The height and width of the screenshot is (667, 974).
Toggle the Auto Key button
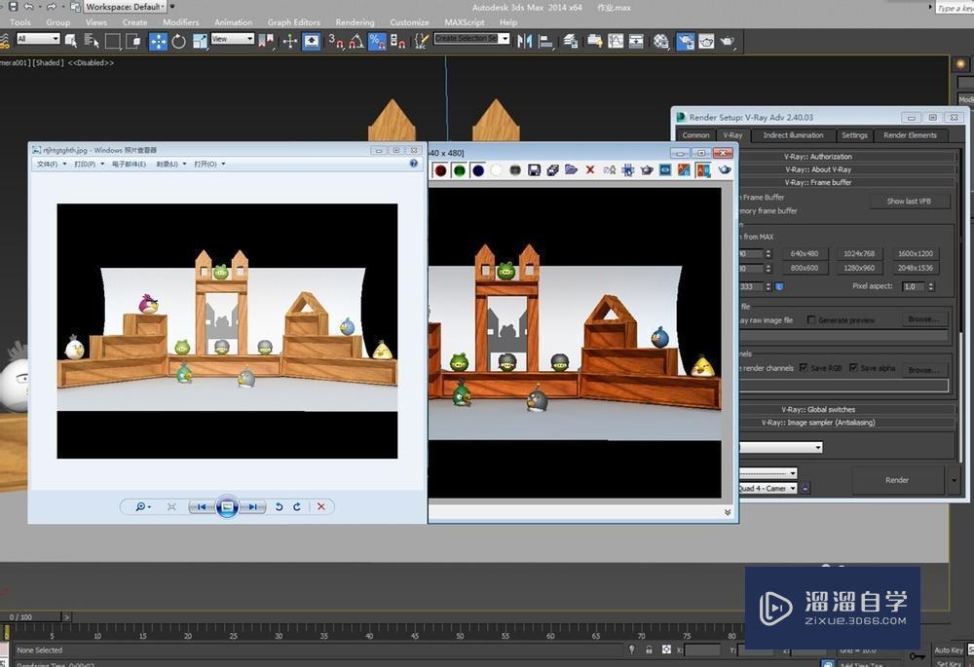tap(948, 649)
